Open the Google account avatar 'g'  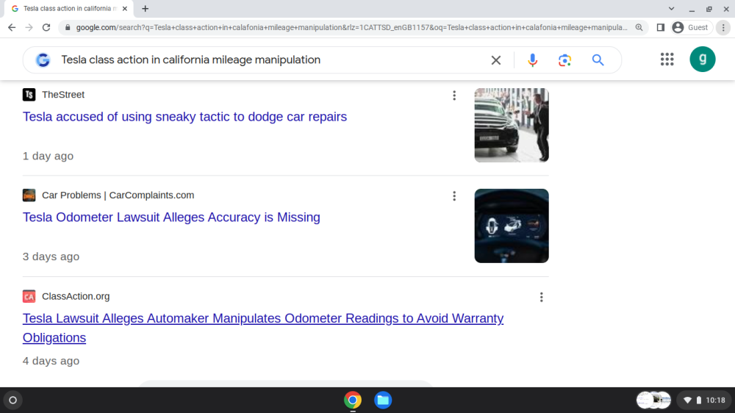click(702, 59)
